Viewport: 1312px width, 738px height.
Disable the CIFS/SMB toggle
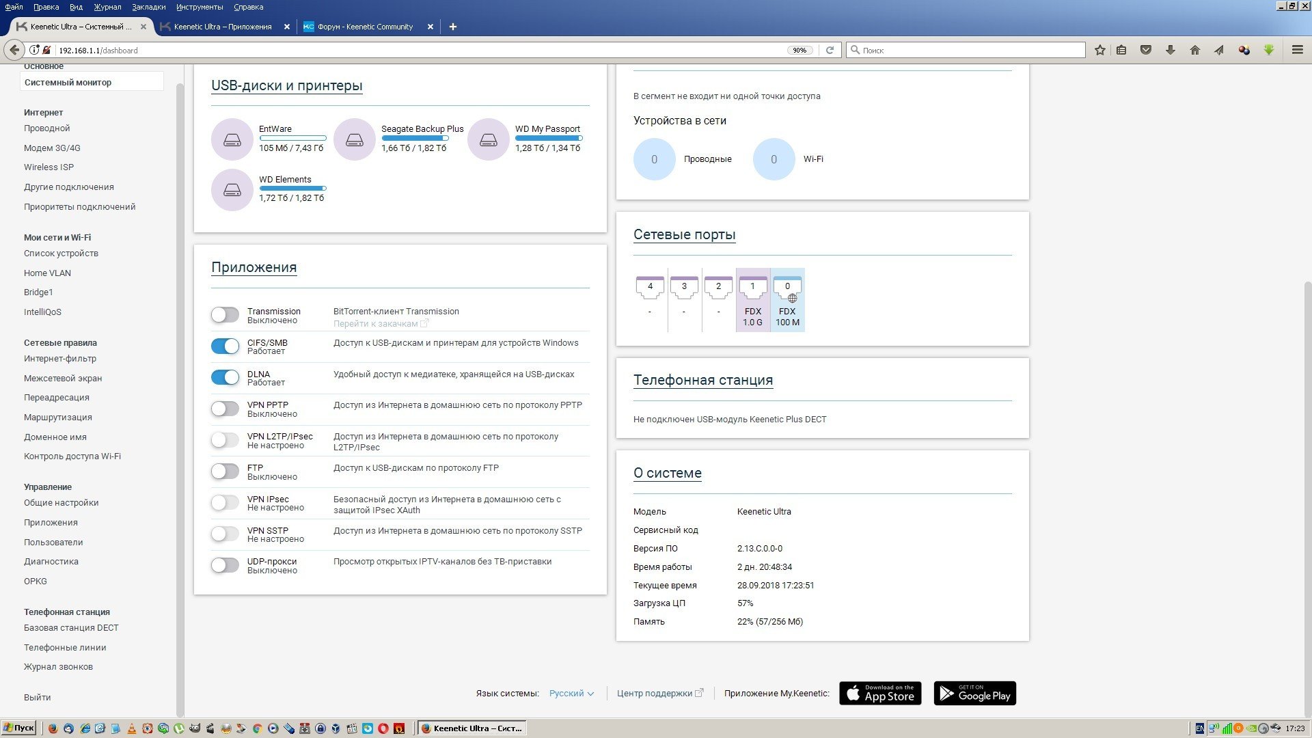point(225,346)
